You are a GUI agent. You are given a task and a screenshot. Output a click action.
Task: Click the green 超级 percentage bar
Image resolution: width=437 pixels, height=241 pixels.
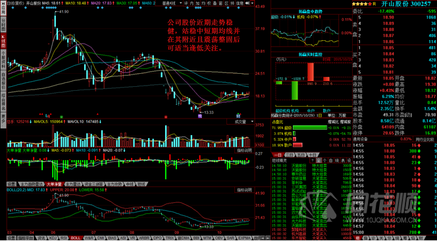[x=310, y=128]
